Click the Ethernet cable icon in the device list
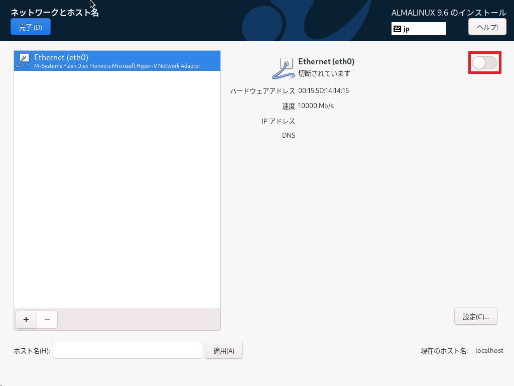 24,61
